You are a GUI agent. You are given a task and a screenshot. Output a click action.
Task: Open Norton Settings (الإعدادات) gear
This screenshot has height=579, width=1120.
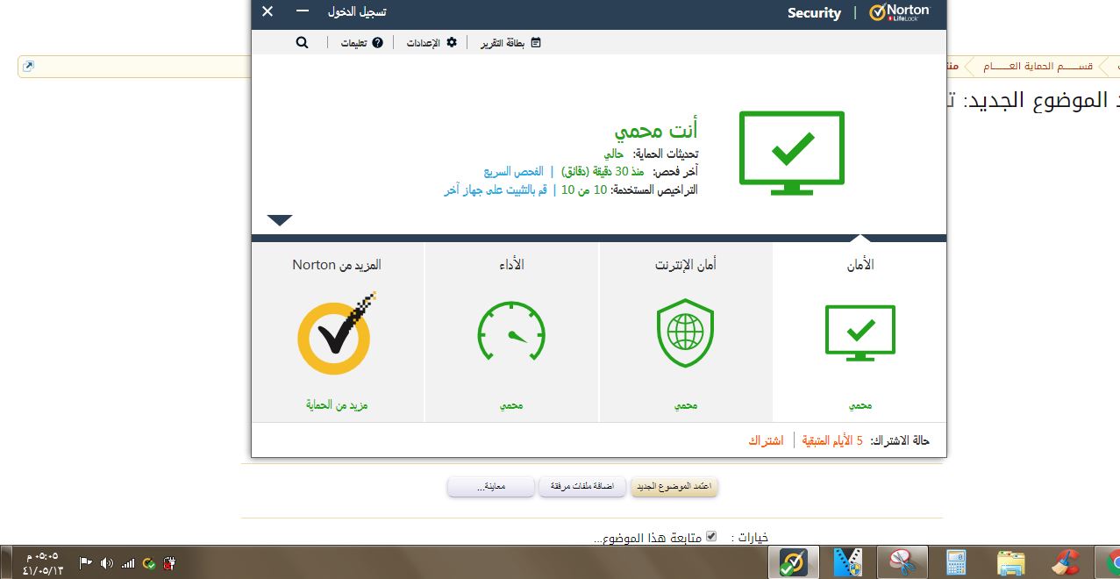432,42
